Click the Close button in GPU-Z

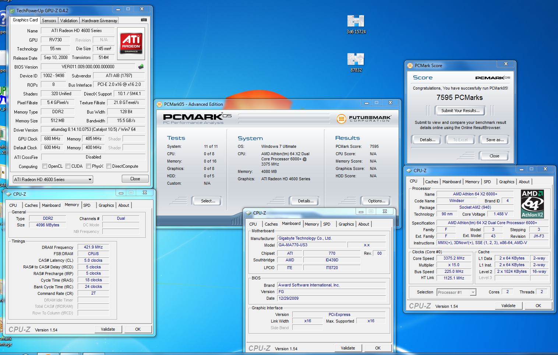[135, 179]
